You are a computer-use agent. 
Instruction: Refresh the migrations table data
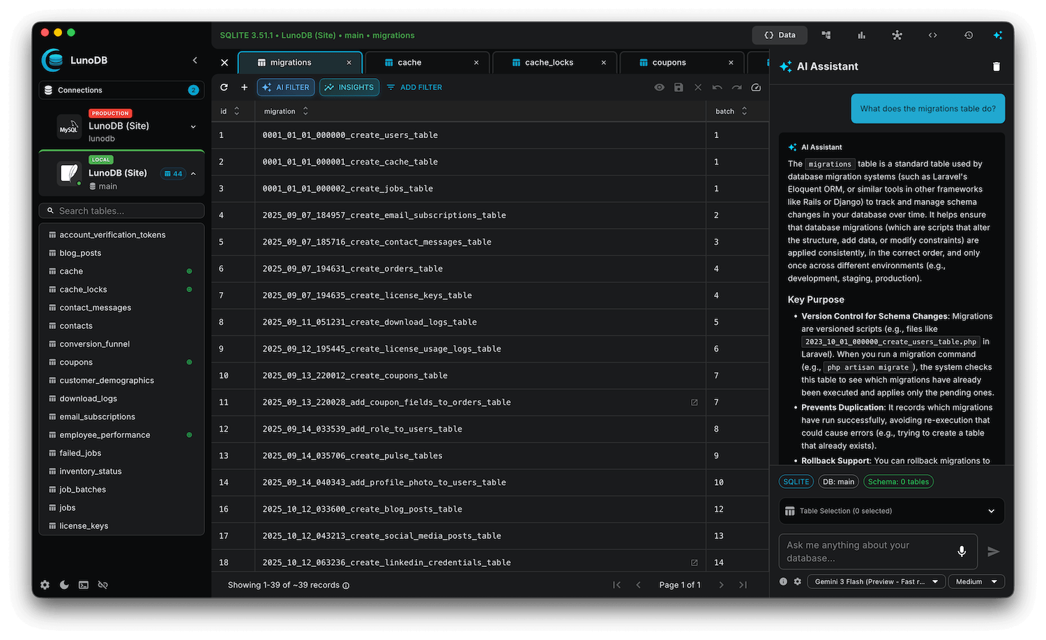coord(224,87)
